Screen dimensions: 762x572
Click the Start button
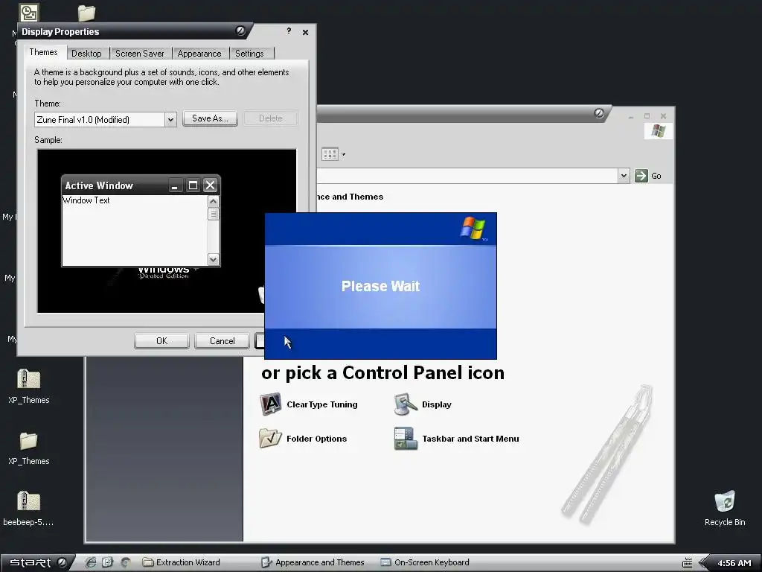coord(38,562)
